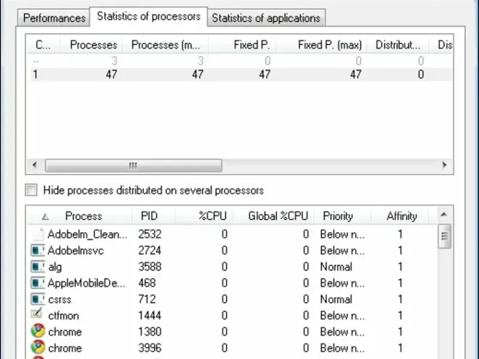Viewport: 479px width, 359px height.
Task: Open the Statistics of applications tab
Action: 266,18
